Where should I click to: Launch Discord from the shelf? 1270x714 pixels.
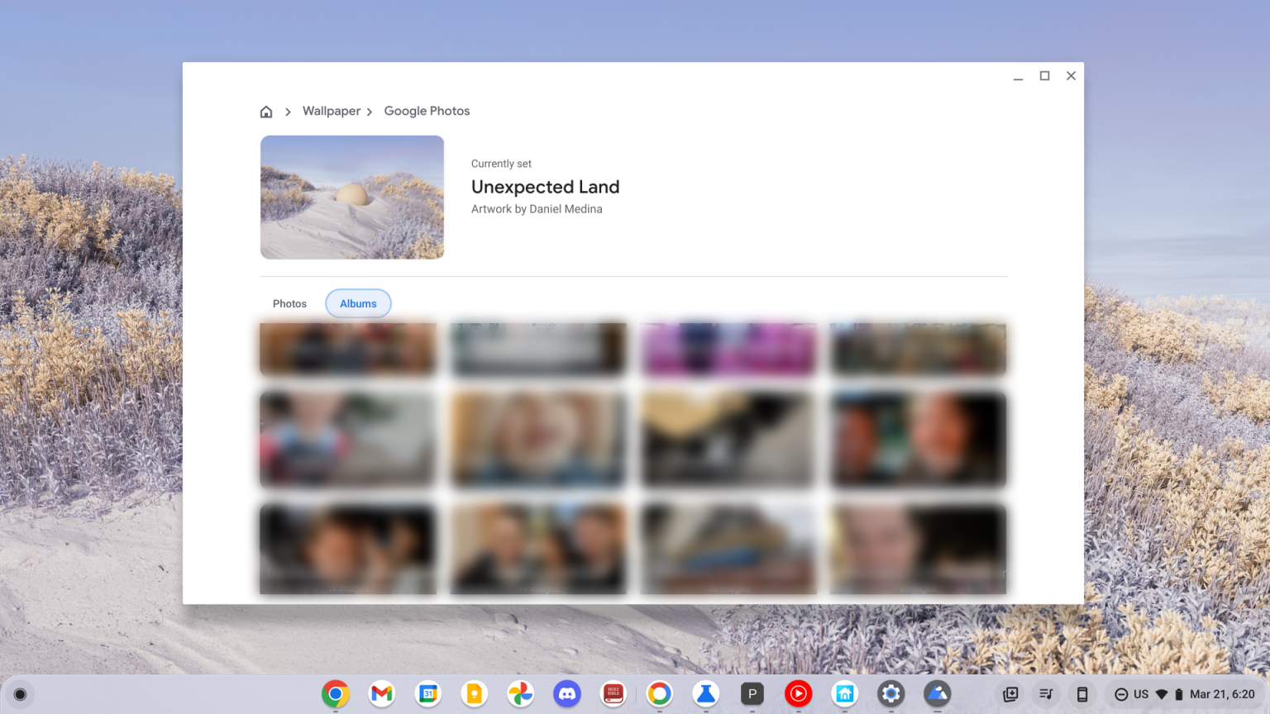click(566, 694)
